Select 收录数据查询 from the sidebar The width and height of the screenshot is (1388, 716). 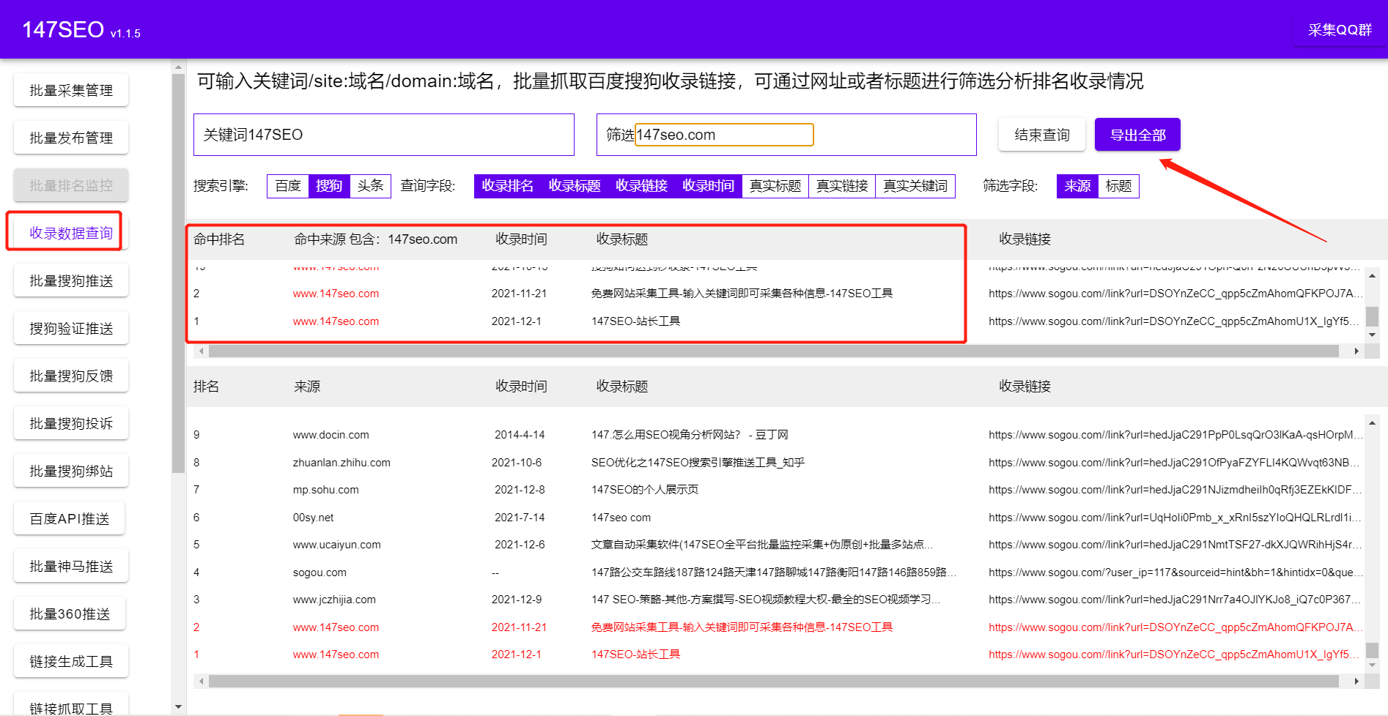(x=70, y=232)
